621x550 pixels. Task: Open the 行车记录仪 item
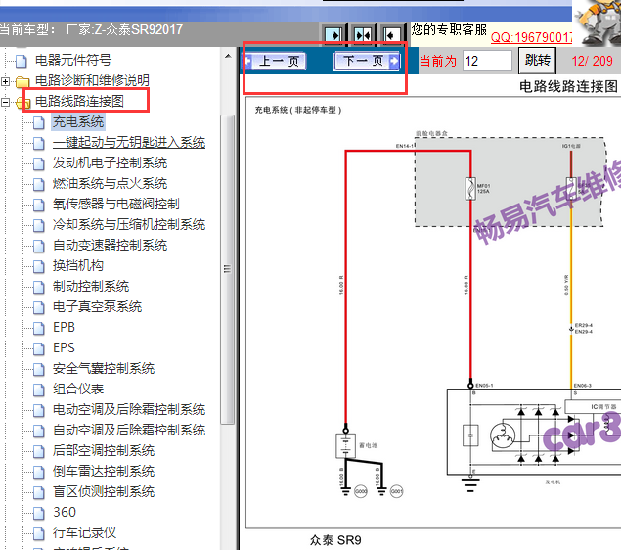tap(85, 533)
